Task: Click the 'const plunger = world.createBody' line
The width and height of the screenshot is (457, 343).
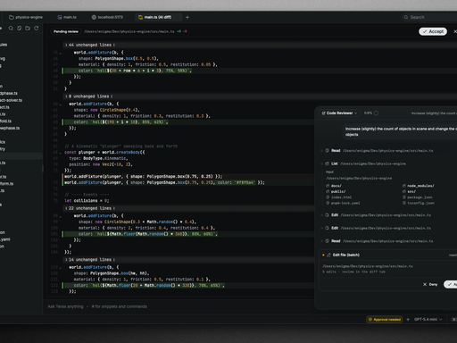Action: coord(104,153)
